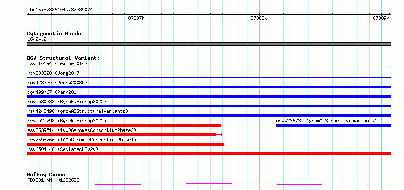Click the nsv510694 (Teague2010) label
The height and width of the screenshot is (190, 404).
pos(57,63)
